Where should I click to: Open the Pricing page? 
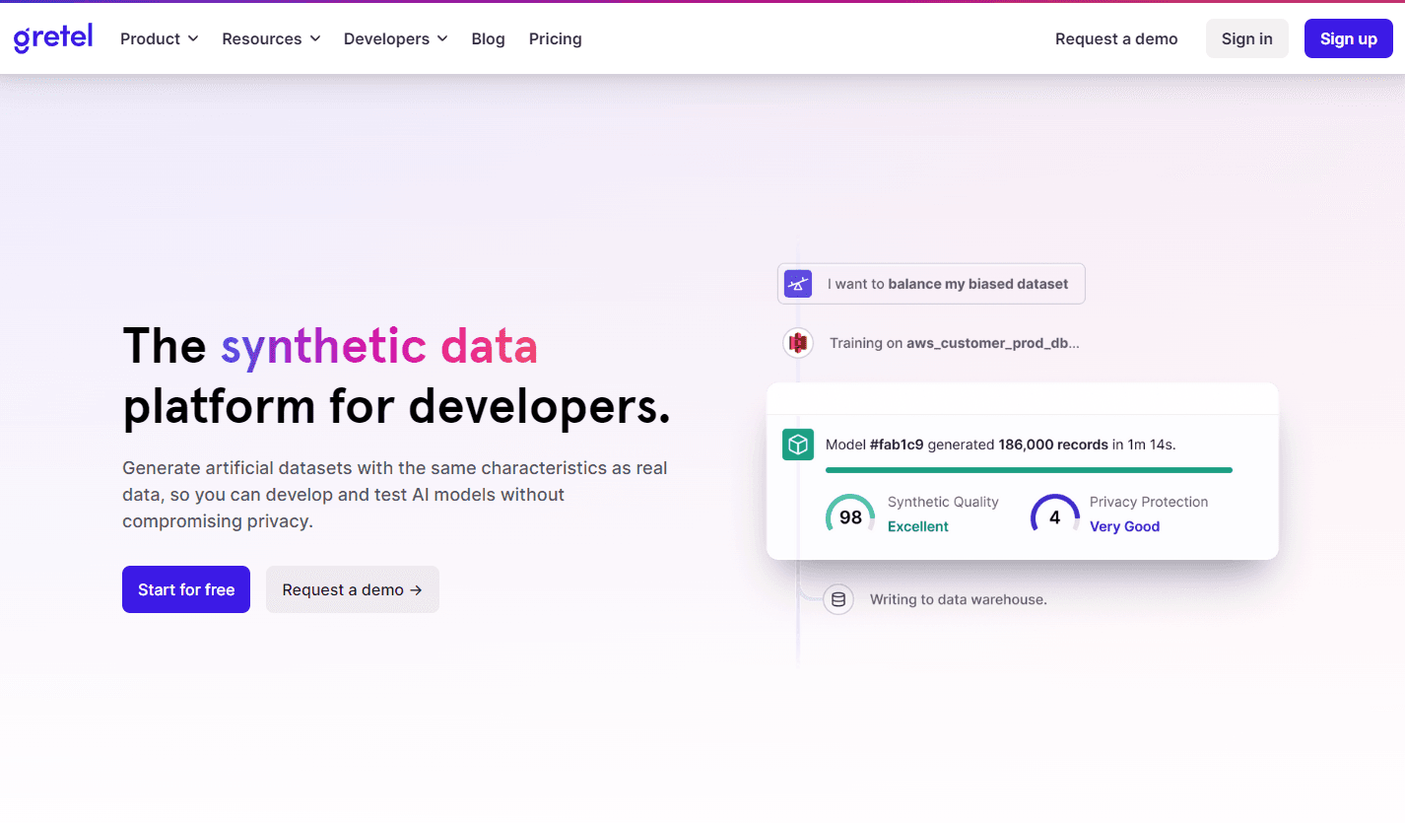point(555,39)
